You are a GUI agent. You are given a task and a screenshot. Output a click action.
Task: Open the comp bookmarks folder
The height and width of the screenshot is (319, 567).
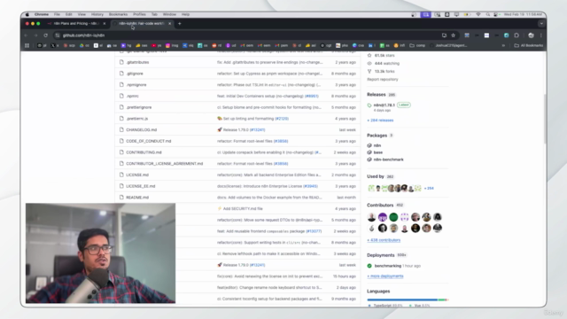point(417,45)
